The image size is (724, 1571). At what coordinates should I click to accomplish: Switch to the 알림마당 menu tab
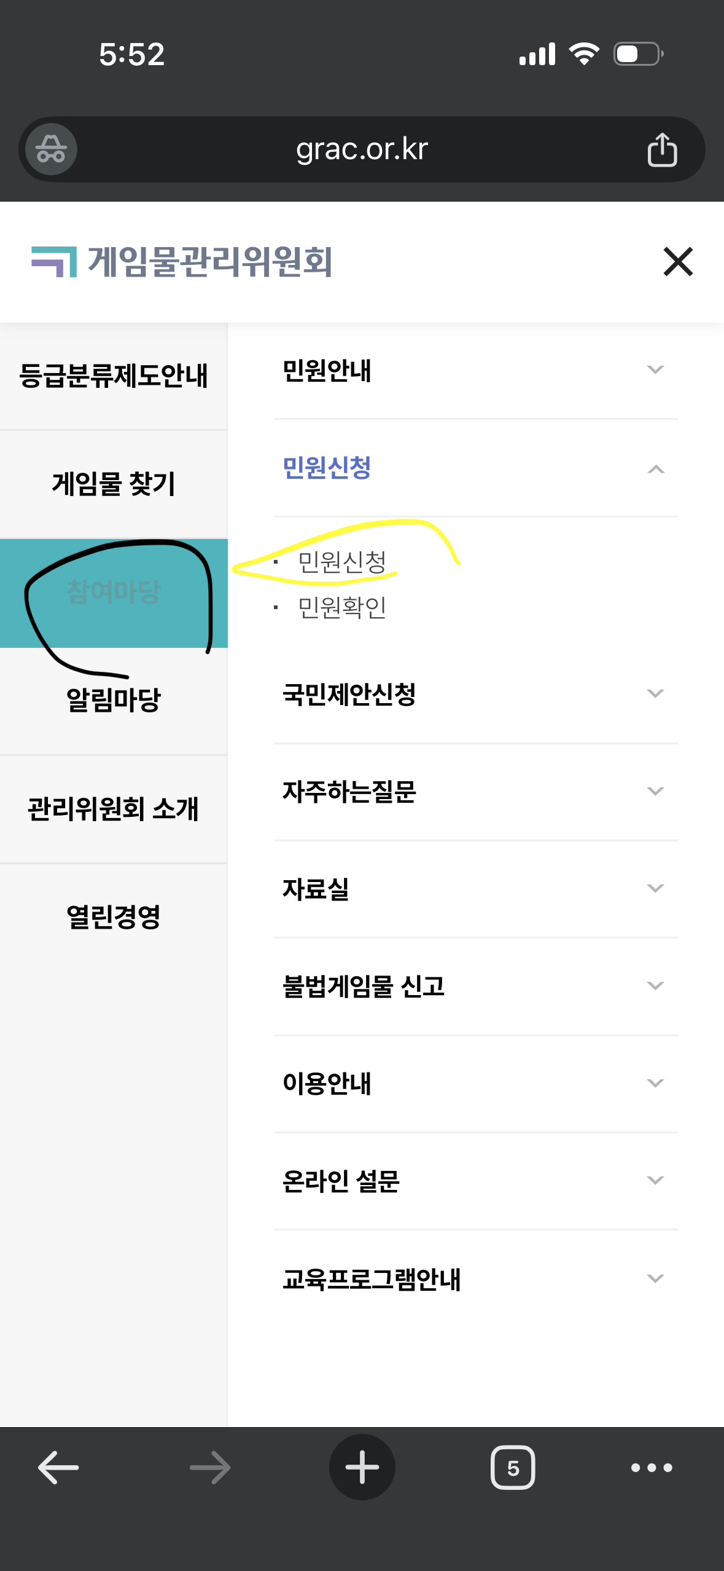[x=114, y=700]
